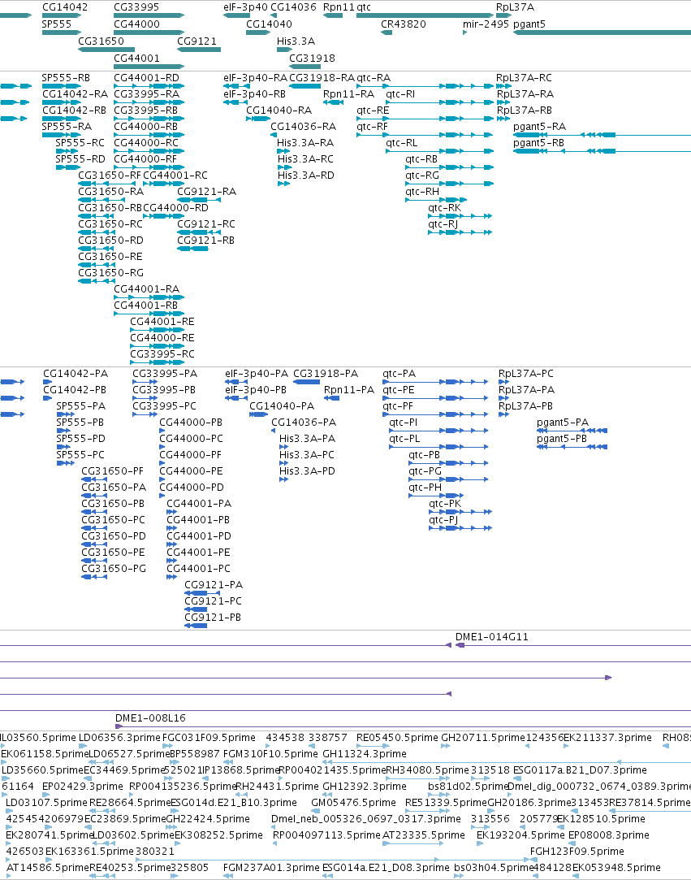Image resolution: width=691 pixels, height=880 pixels.
Task: Click protein CG44000-PE
Action: 192,471
